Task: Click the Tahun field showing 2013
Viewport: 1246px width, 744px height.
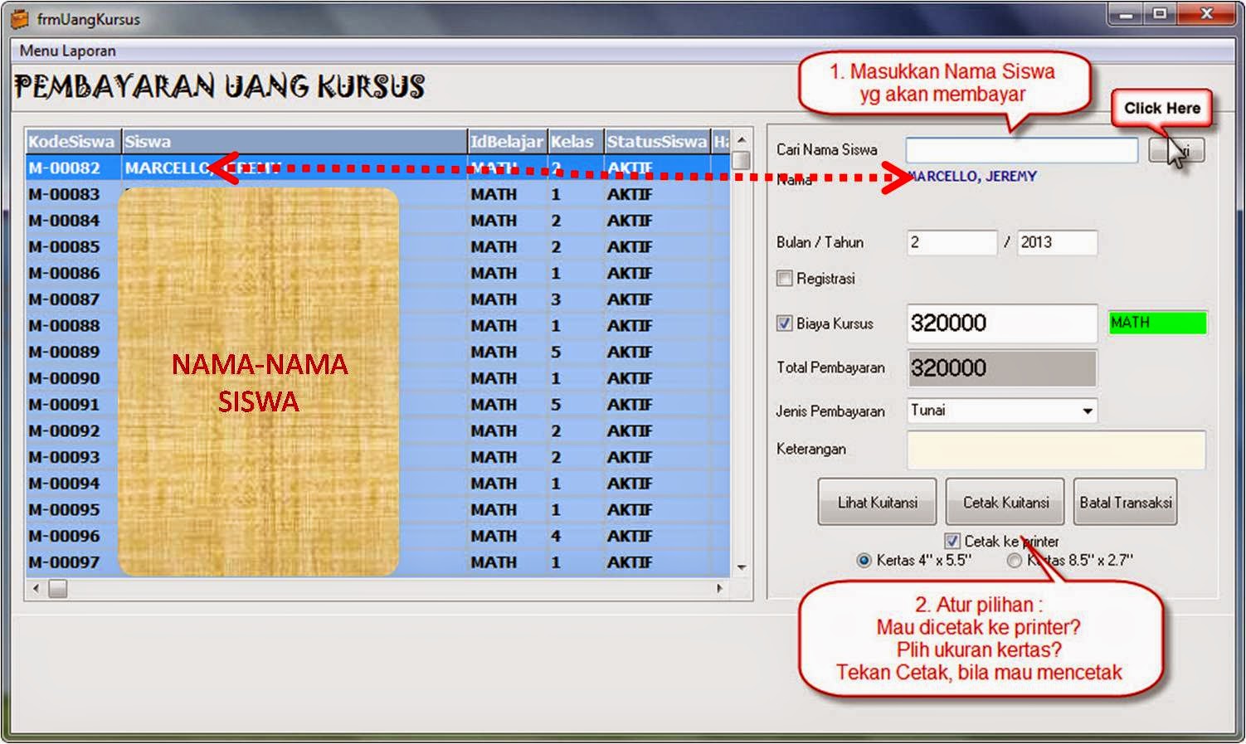Action: point(1056,242)
